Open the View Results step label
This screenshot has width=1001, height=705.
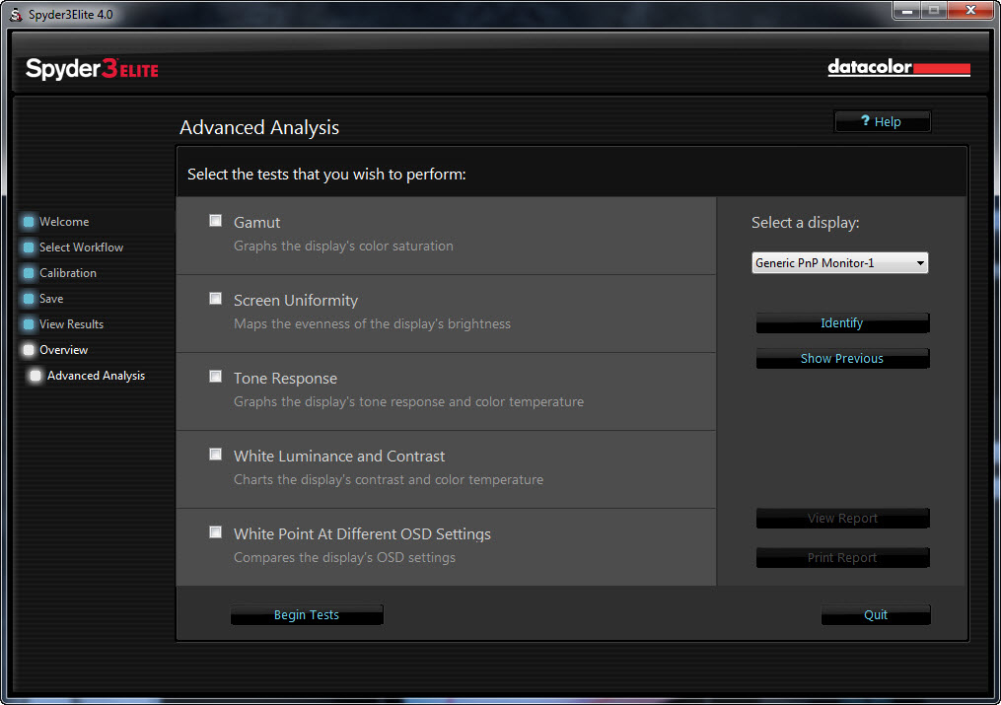tap(71, 324)
